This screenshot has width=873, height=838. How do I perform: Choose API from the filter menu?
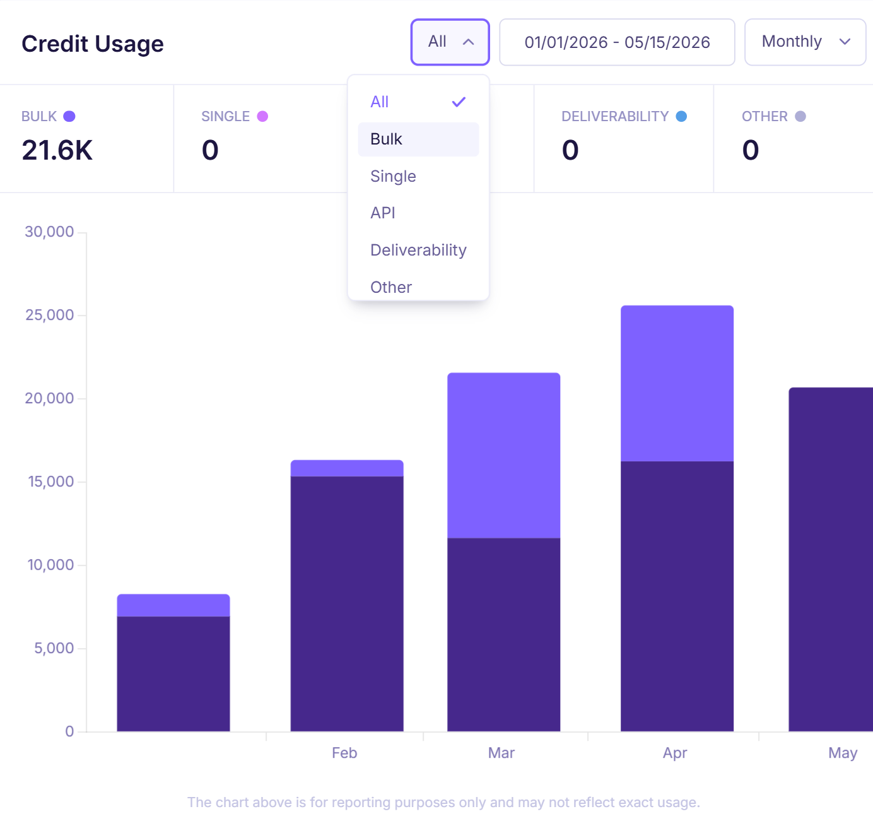(418, 213)
